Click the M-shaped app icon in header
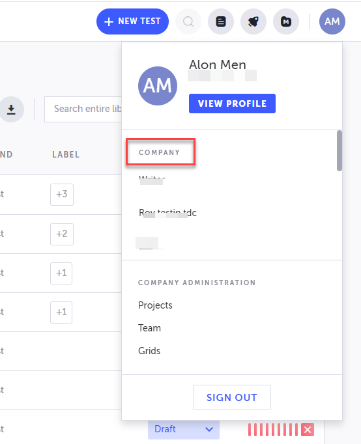Image resolution: width=361 pixels, height=444 pixels. pyautogui.click(x=286, y=21)
